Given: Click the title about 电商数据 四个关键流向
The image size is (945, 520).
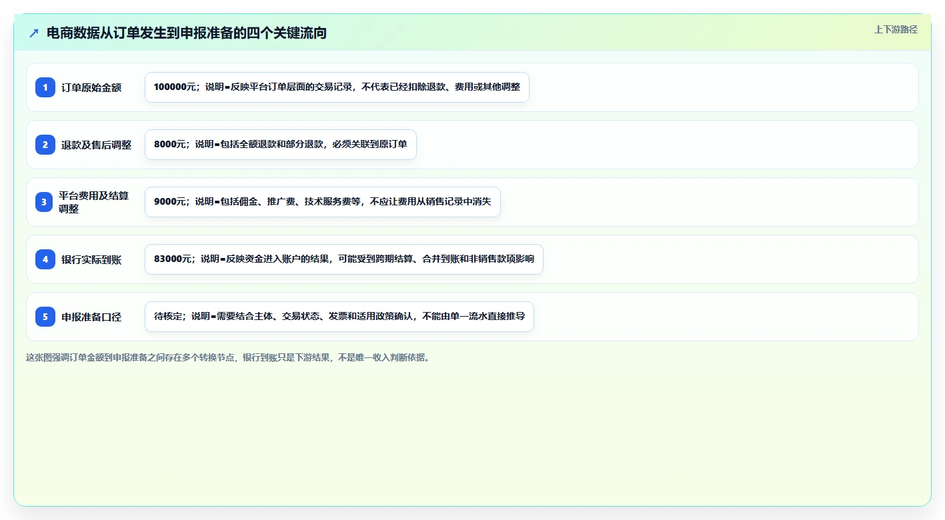Looking at the screenshot, I should 187,33.
